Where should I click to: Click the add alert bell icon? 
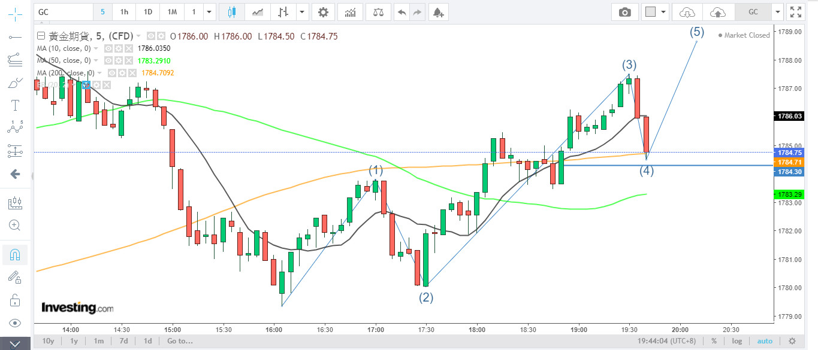coord(438,12)
